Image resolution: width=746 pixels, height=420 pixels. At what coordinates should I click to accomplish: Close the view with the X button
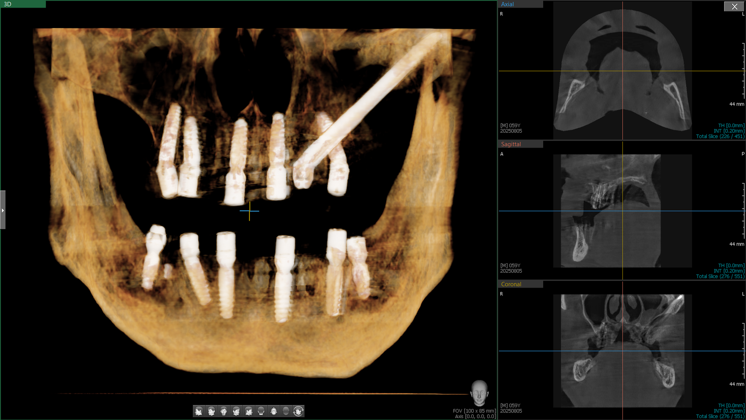[x=734, y=7]
